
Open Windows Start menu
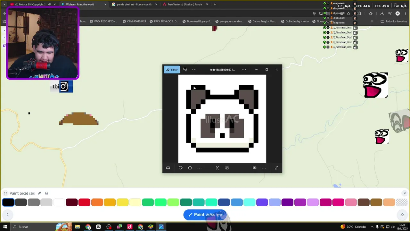coord(5,227)
